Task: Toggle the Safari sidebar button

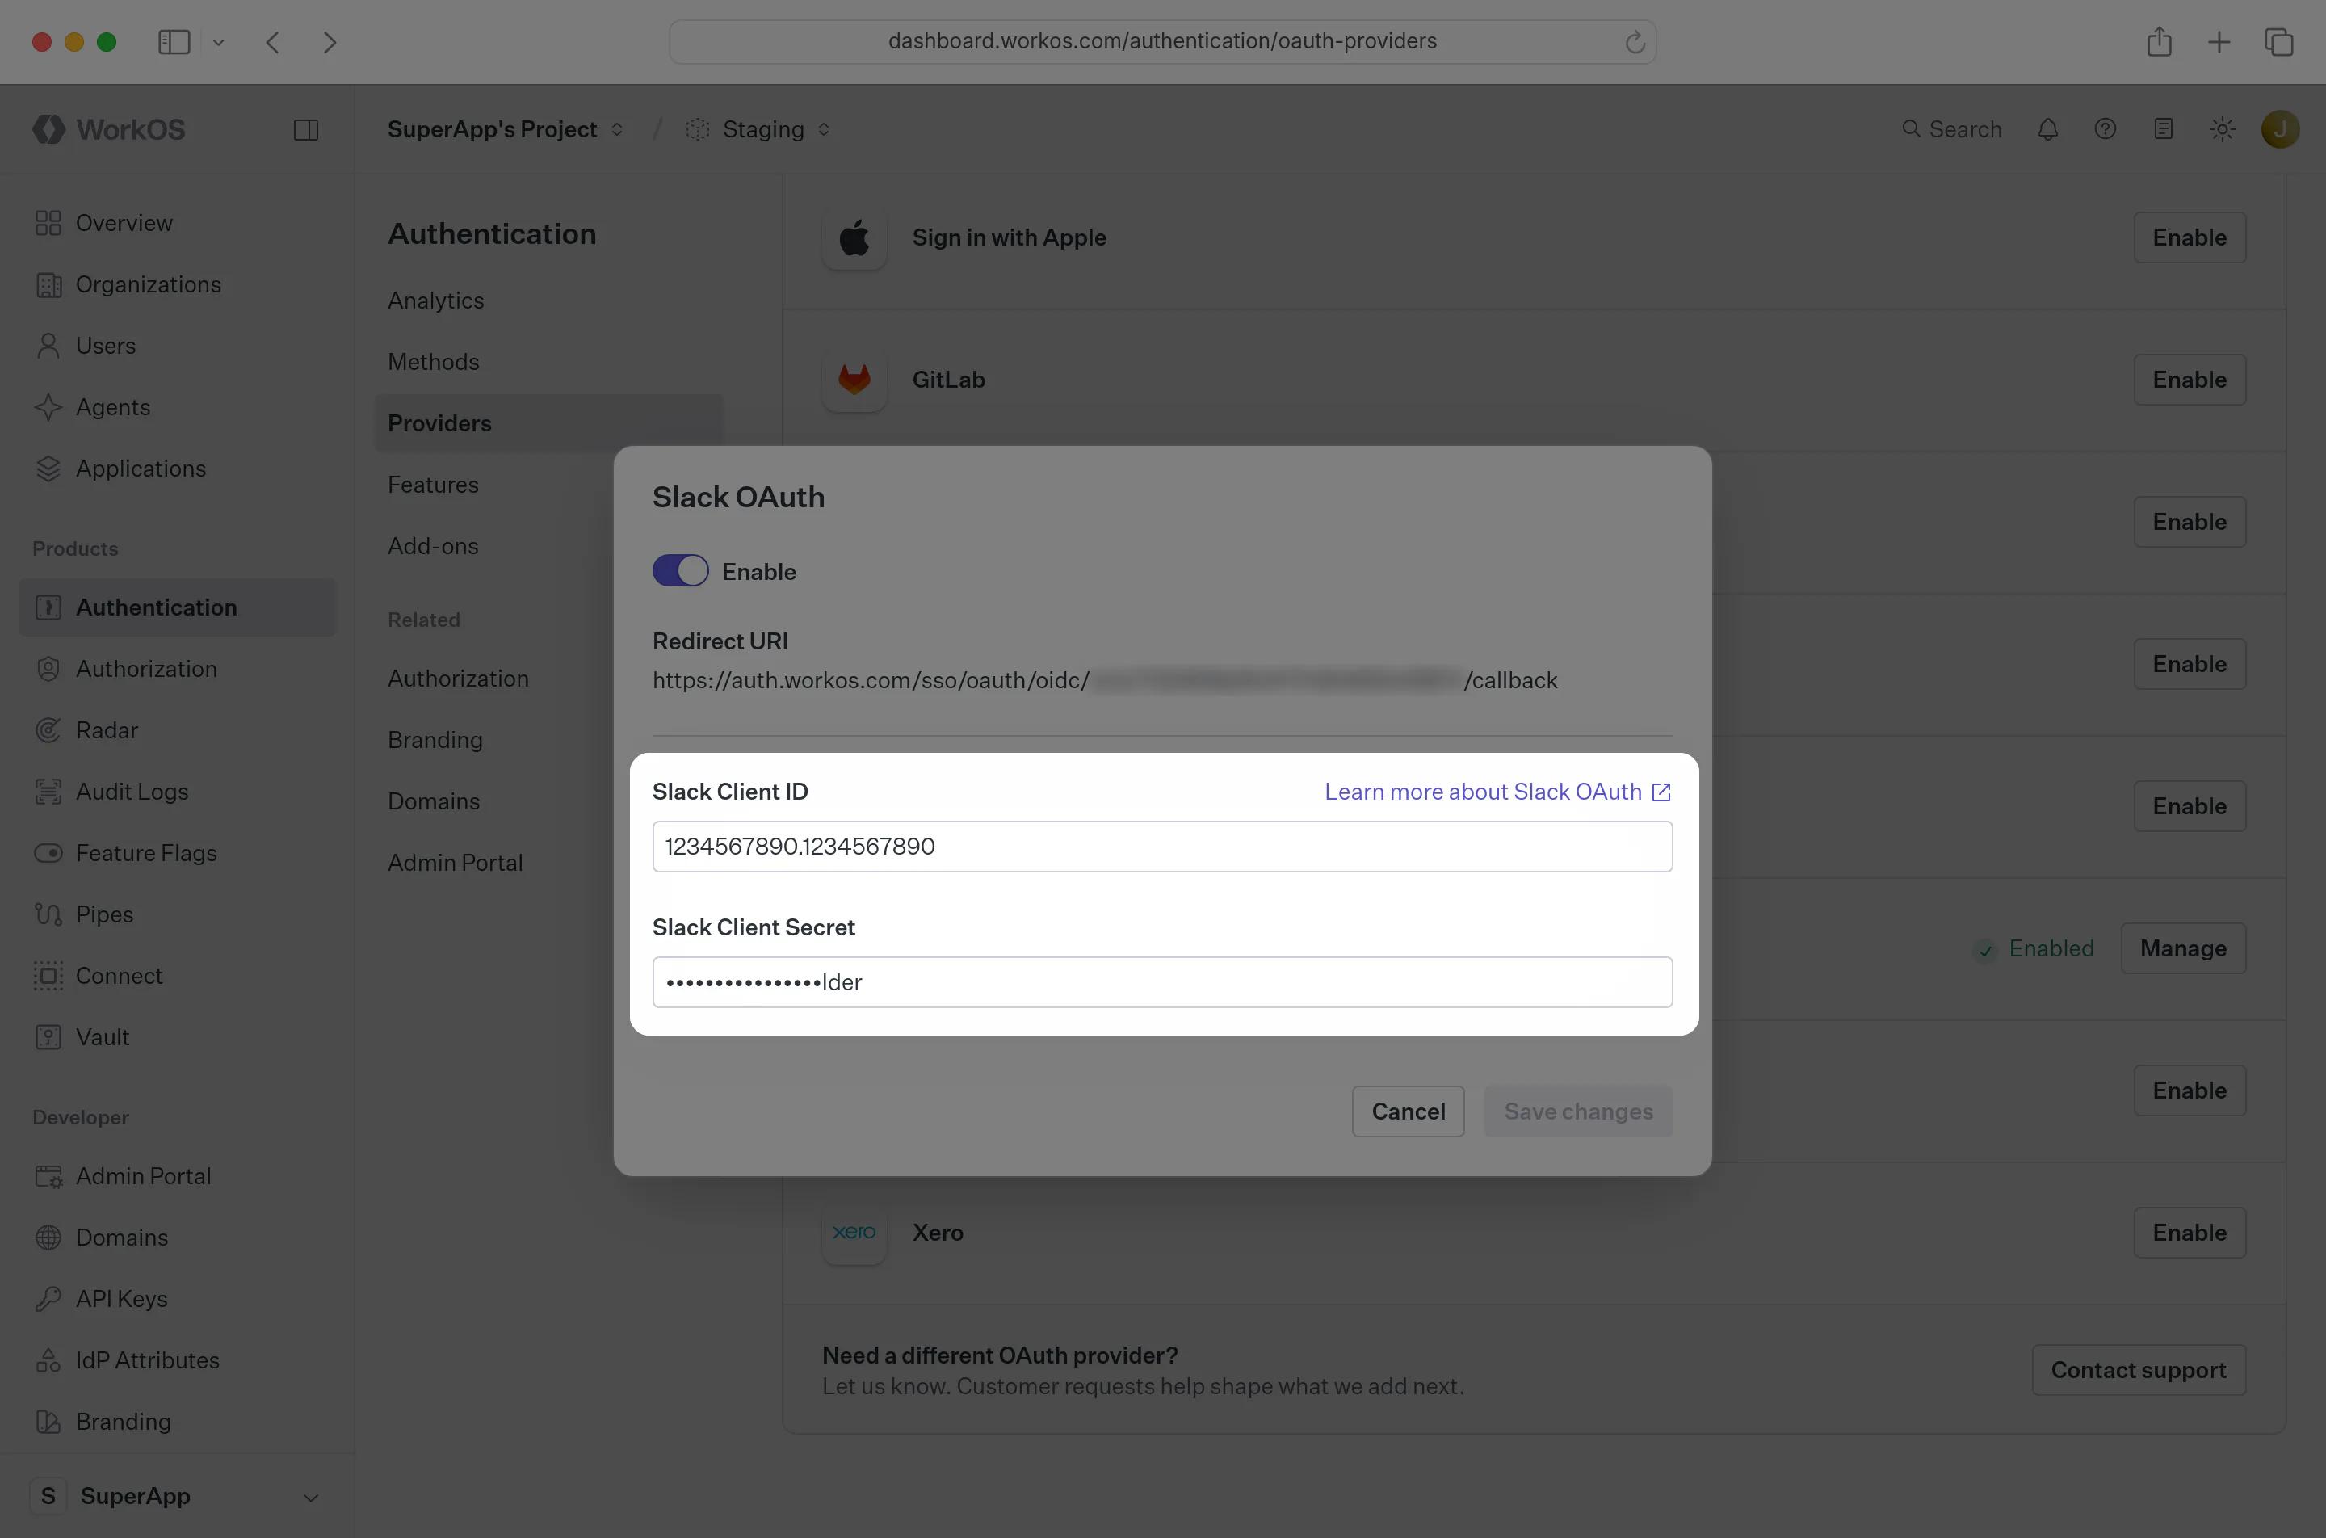Action: (x=174, y=41)
